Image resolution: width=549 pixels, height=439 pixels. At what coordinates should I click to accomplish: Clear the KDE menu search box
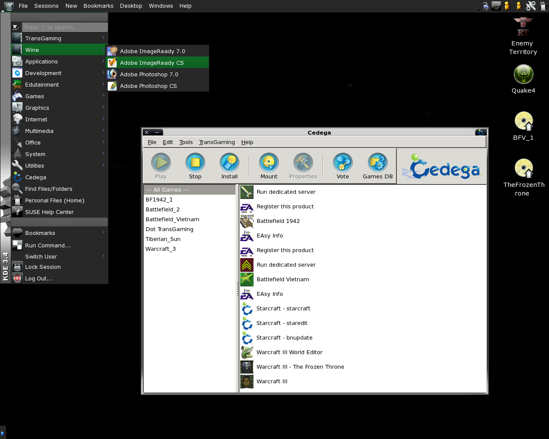16,27
